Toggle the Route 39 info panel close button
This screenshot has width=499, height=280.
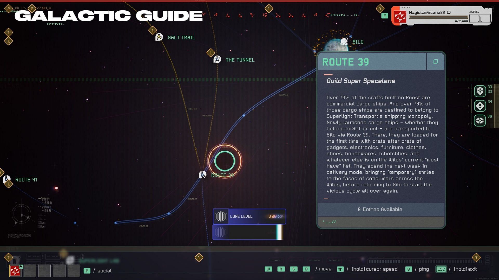(x=436, y=61)
